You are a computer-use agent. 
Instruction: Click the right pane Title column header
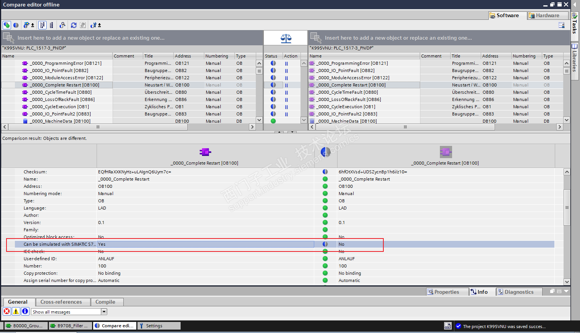coord(465,56)
